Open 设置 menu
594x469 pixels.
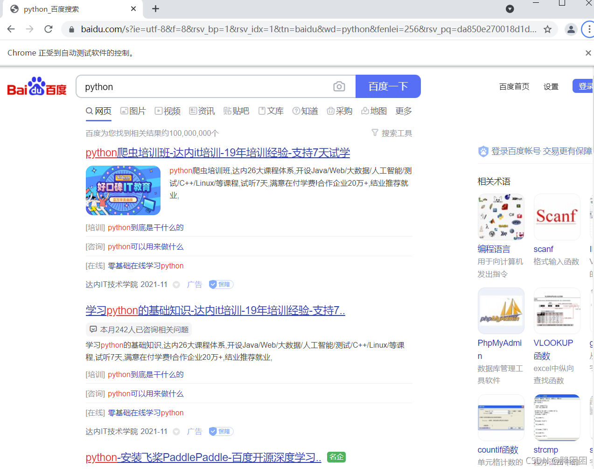[x=551, y=86]
